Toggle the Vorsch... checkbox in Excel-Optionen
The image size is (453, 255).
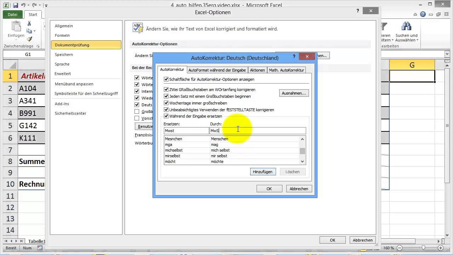pyautogui.click(x=137, y=118)
